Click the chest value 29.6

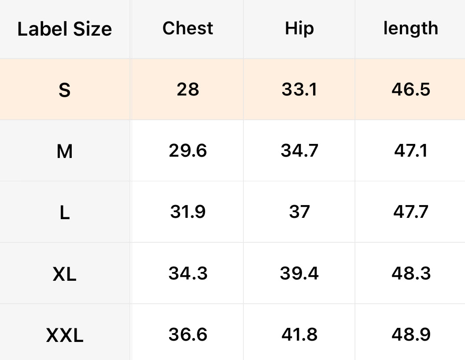188,151
